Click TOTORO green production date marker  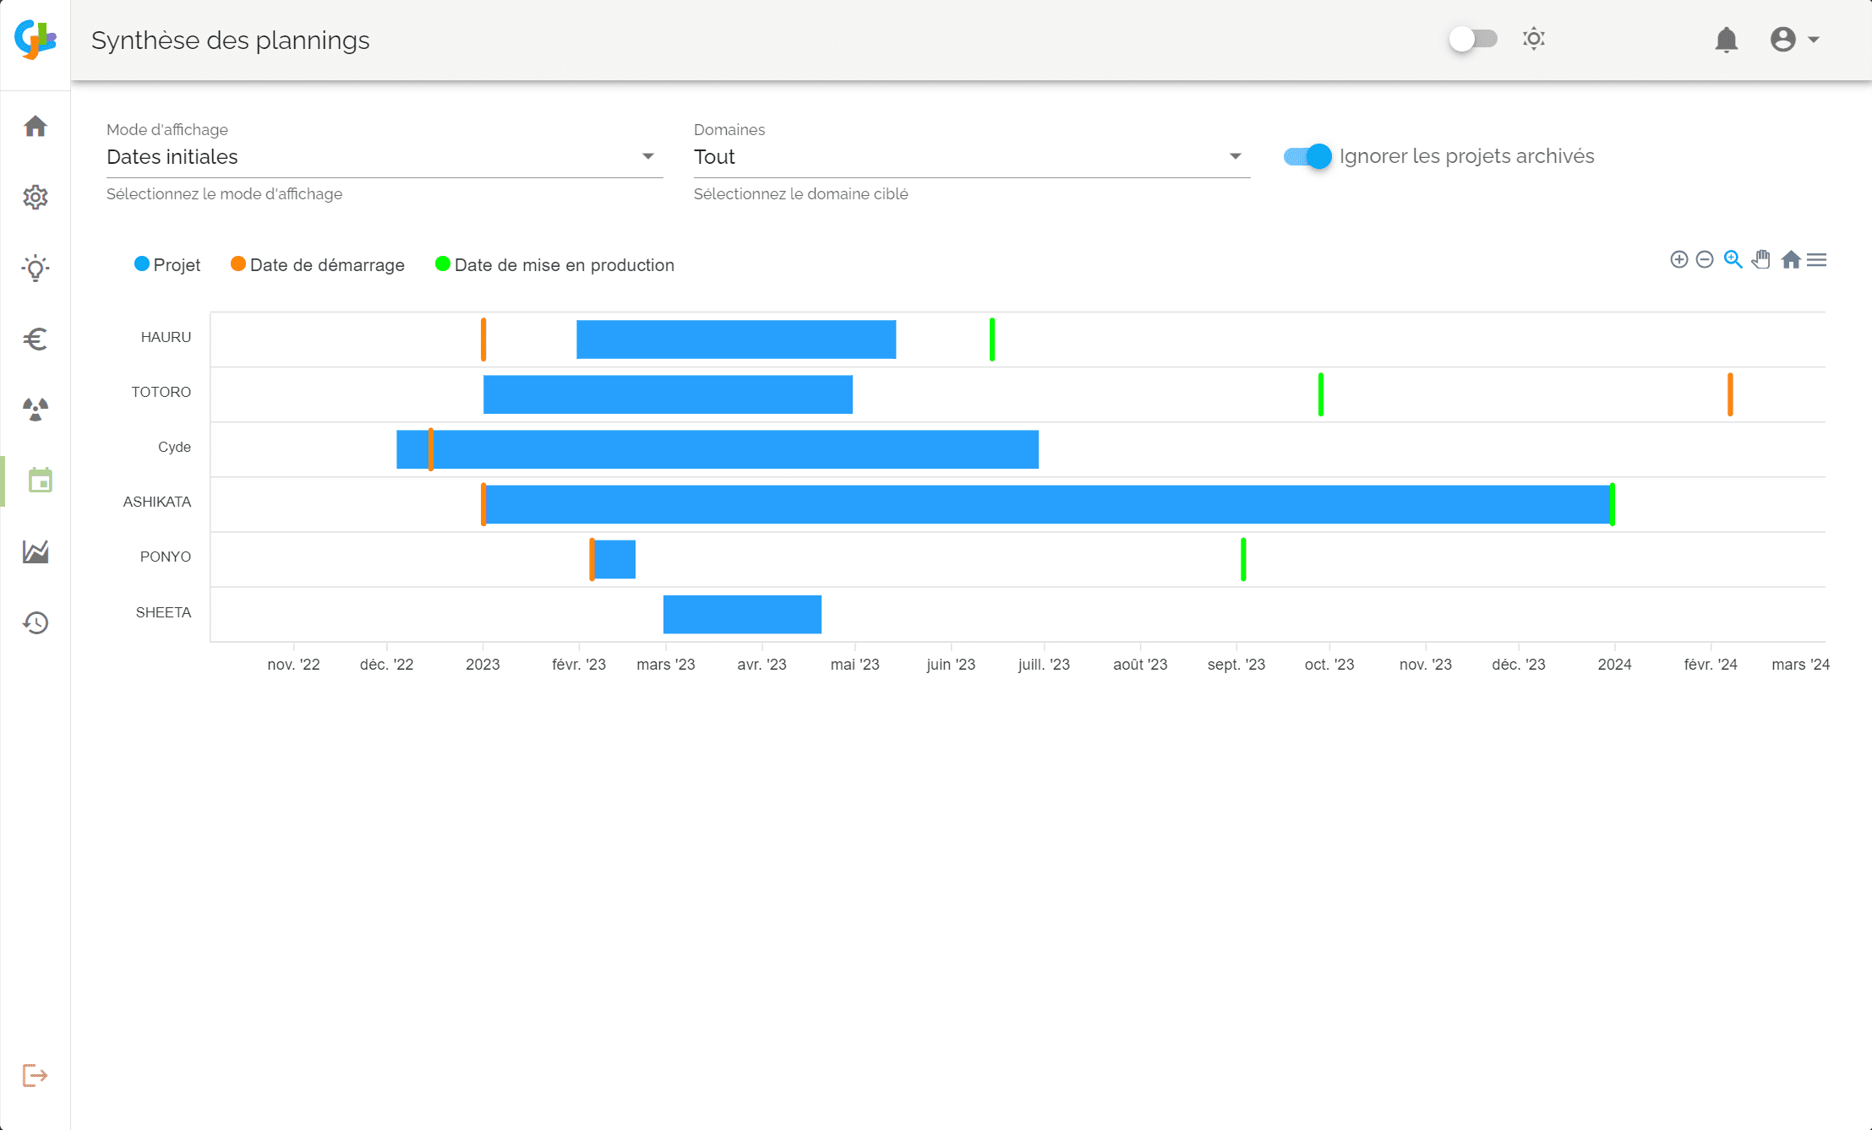[x=1321, y=394]
